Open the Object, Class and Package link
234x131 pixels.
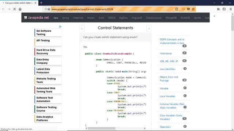coord(169,79)
